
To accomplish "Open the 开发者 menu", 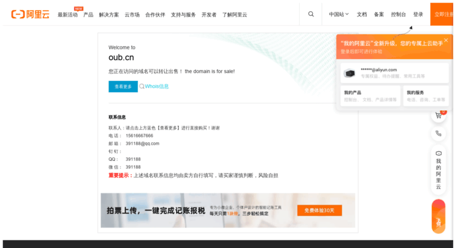I will point(209,15).
